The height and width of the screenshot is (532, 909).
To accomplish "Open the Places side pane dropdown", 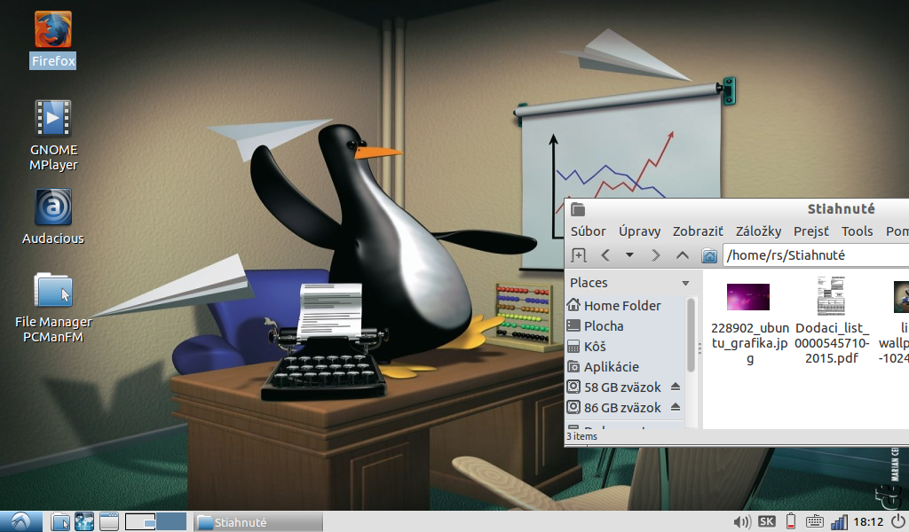I will pos(685,283).
